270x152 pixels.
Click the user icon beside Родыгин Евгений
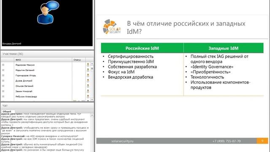tap(88, 70)
